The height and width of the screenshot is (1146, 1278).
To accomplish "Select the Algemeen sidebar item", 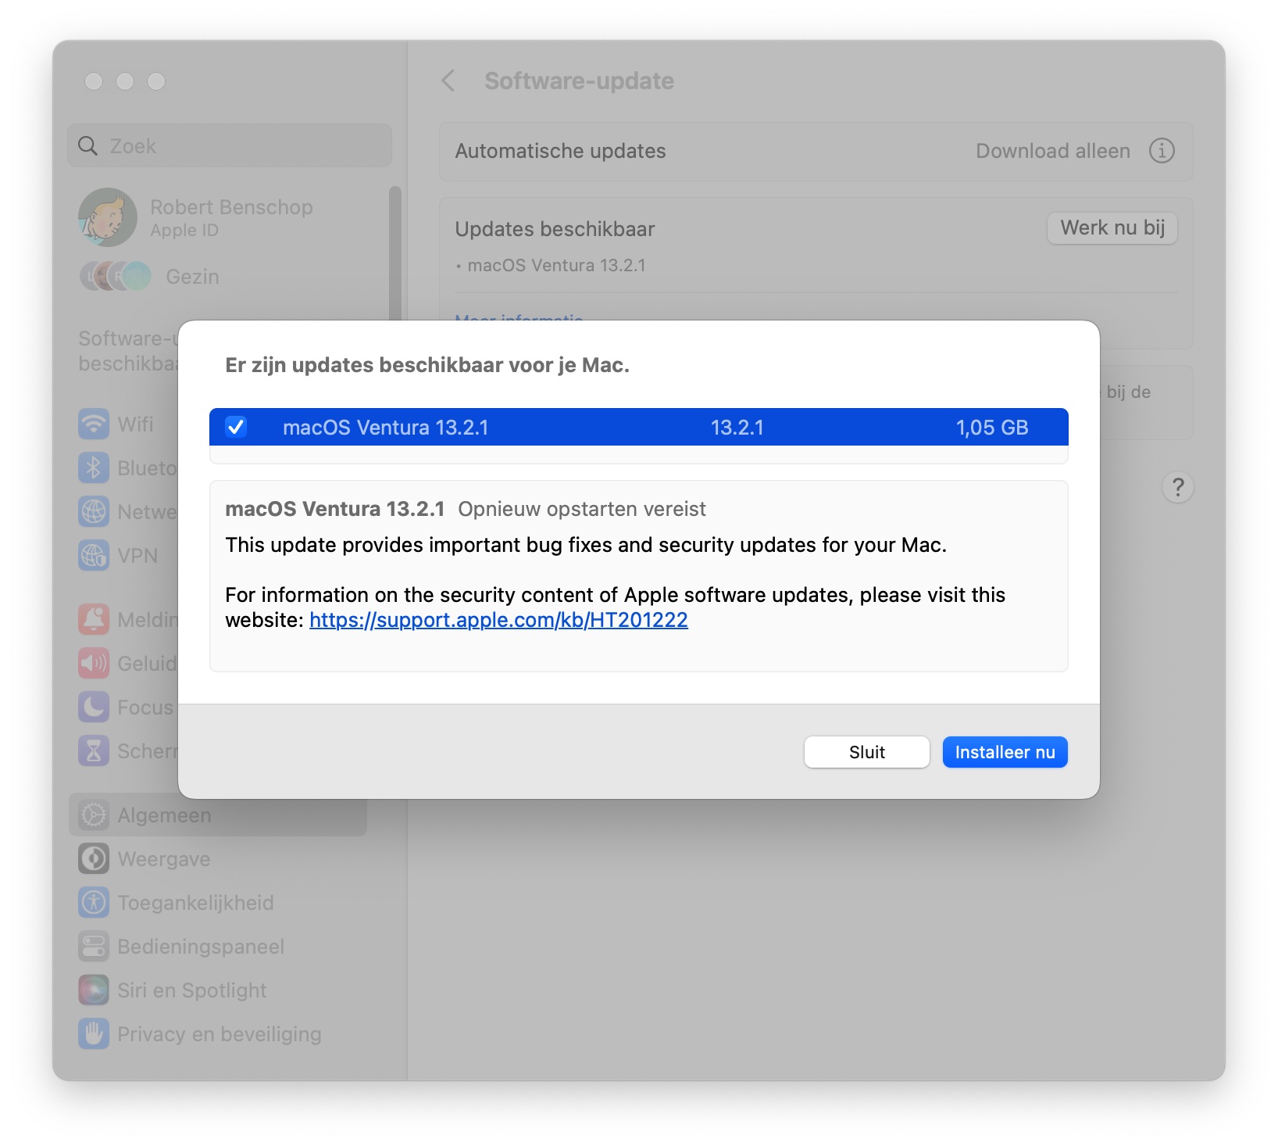I will pyautogui.click(x=218, y=815).
